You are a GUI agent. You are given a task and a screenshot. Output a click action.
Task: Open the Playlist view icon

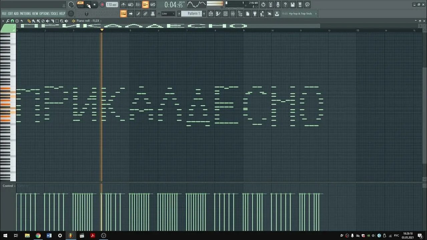pos(211,14)
